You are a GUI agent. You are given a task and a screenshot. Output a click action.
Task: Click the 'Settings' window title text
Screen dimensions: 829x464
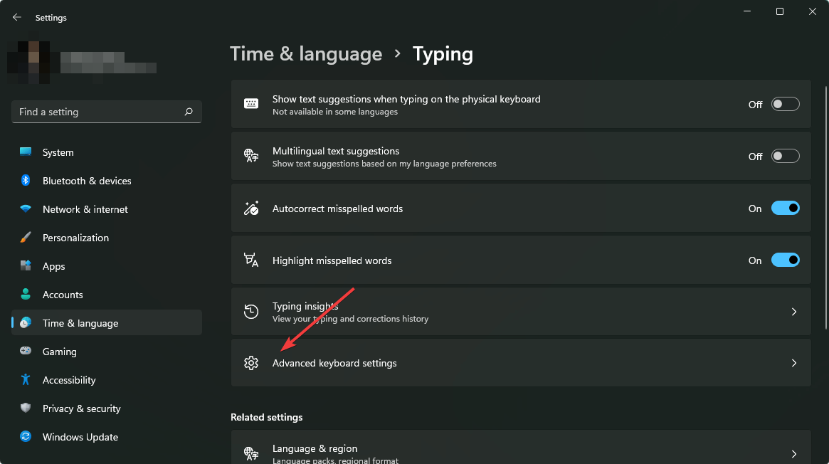51,18
